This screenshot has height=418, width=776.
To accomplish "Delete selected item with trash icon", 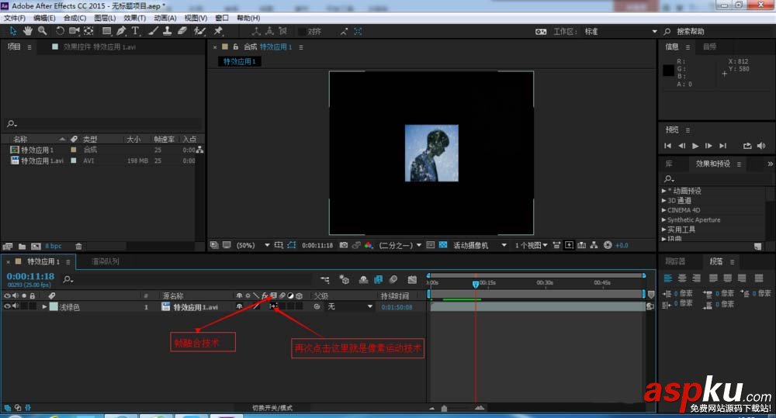I will [x=78, y=246].
